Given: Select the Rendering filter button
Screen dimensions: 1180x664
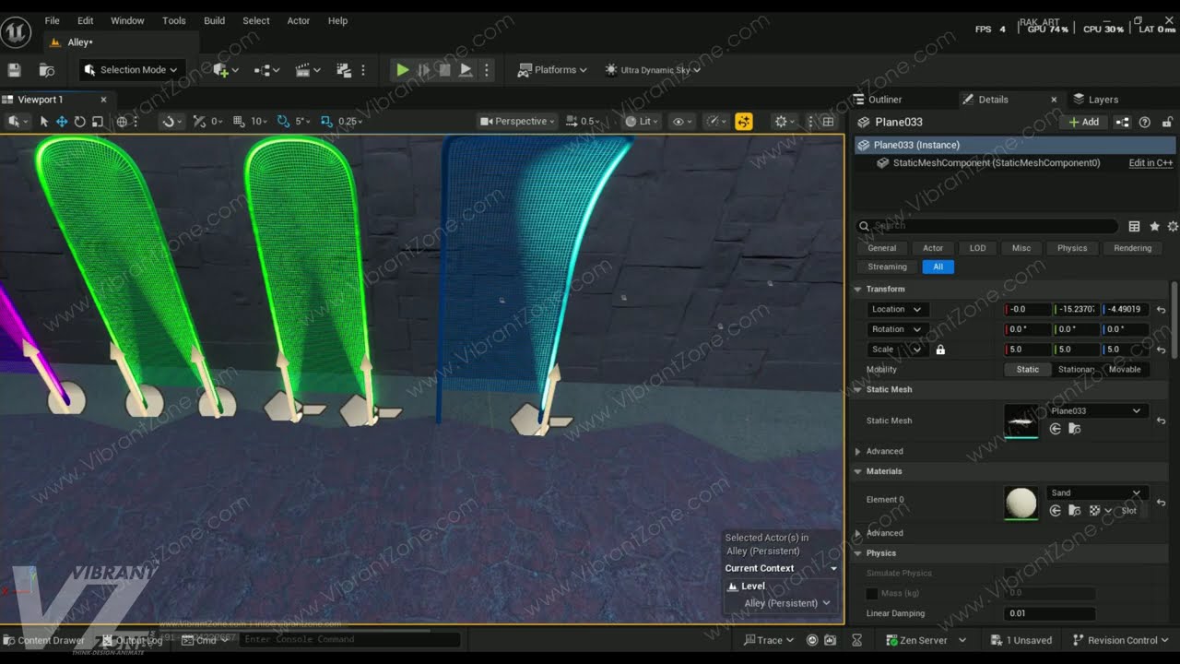Looking at the screenshot, I should 1132,248.
